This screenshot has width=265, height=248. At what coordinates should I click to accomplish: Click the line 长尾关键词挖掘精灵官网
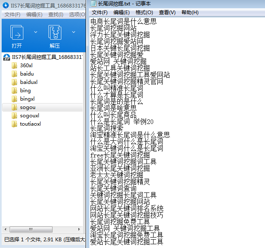pos(126,82)
